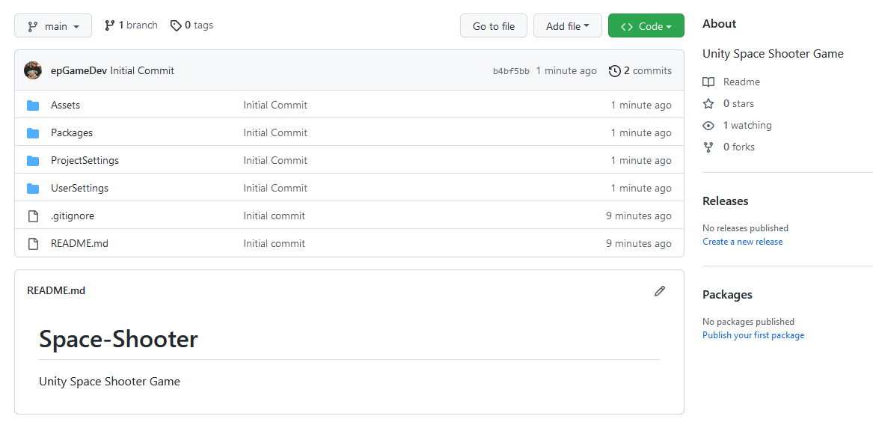The width and height of the screenshot is (873, 443).
Task: Click the Go to file button
Action: pos(493,25)
